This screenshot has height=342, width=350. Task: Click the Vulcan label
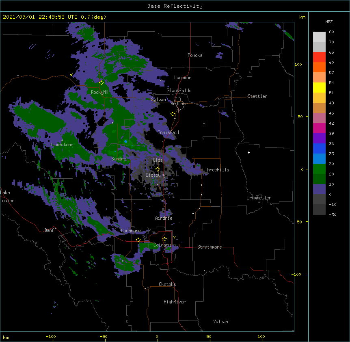point(220,322)
